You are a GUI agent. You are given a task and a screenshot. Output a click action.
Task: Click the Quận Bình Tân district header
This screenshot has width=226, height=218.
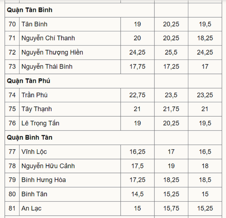(x=30, y=137)
